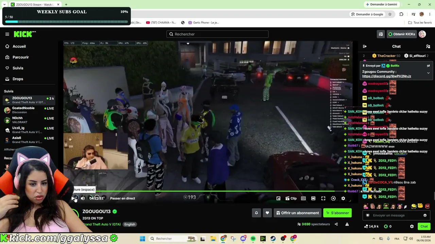Select N0chh in followed channels

29,120
